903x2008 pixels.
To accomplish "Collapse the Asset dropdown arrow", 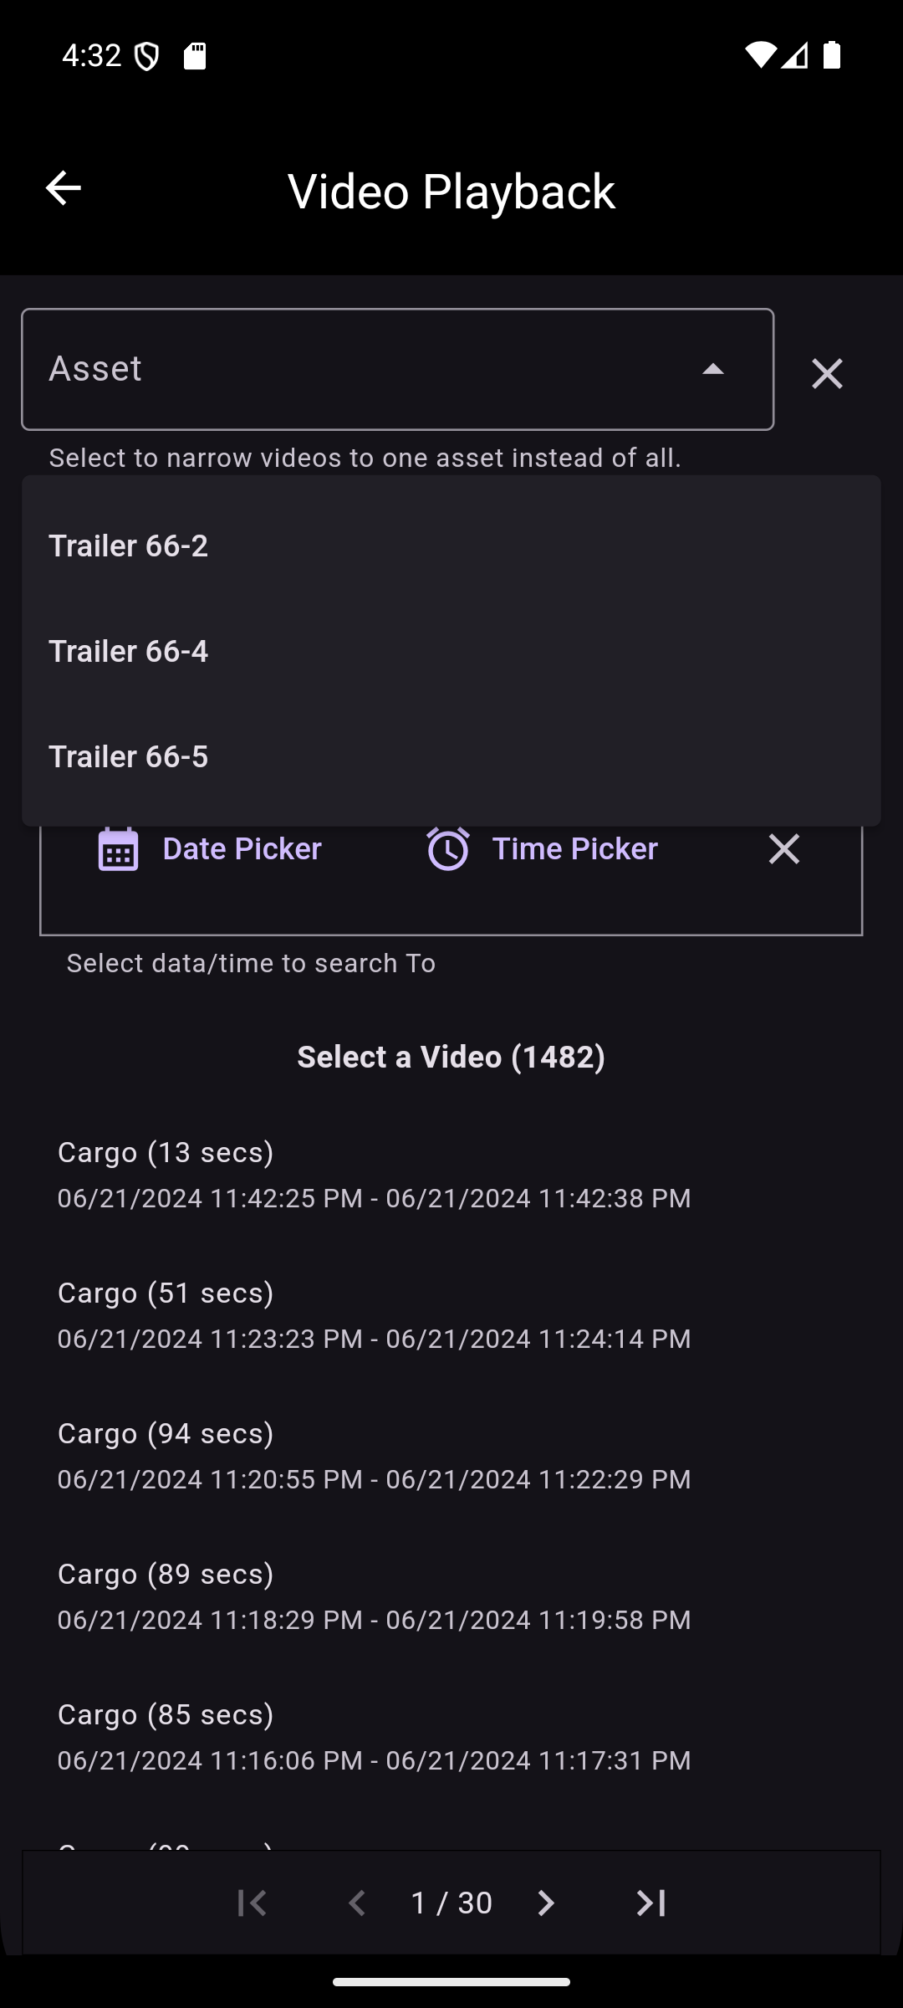I will [712, 370].
